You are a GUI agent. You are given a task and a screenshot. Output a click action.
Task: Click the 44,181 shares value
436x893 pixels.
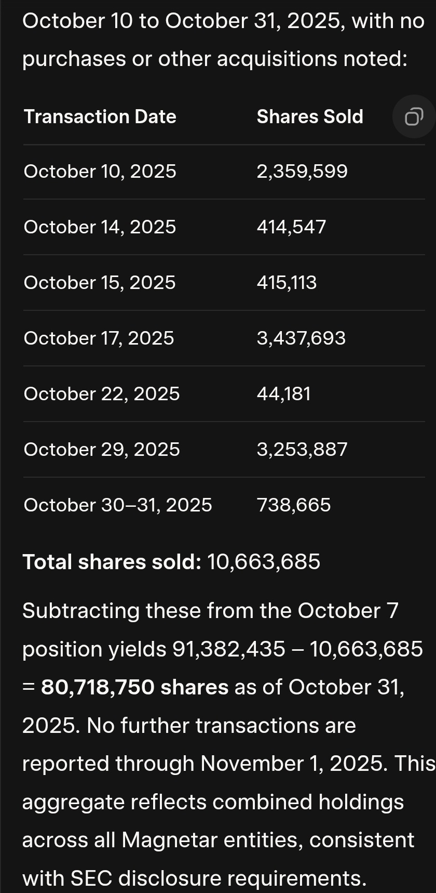284,394
